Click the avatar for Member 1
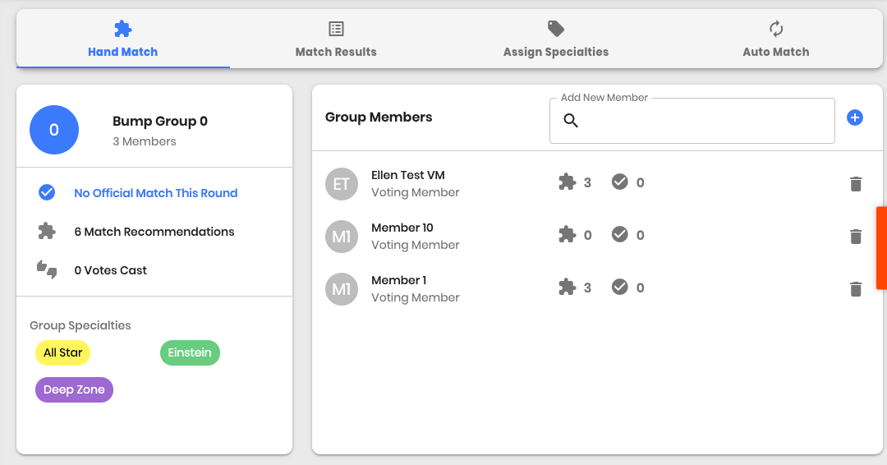 point(342,289)
